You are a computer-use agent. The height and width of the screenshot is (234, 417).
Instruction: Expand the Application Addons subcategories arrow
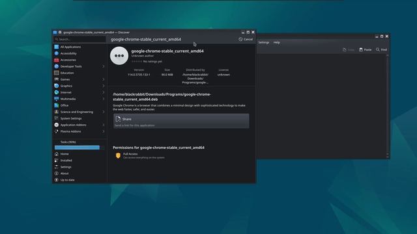point(104,125)
